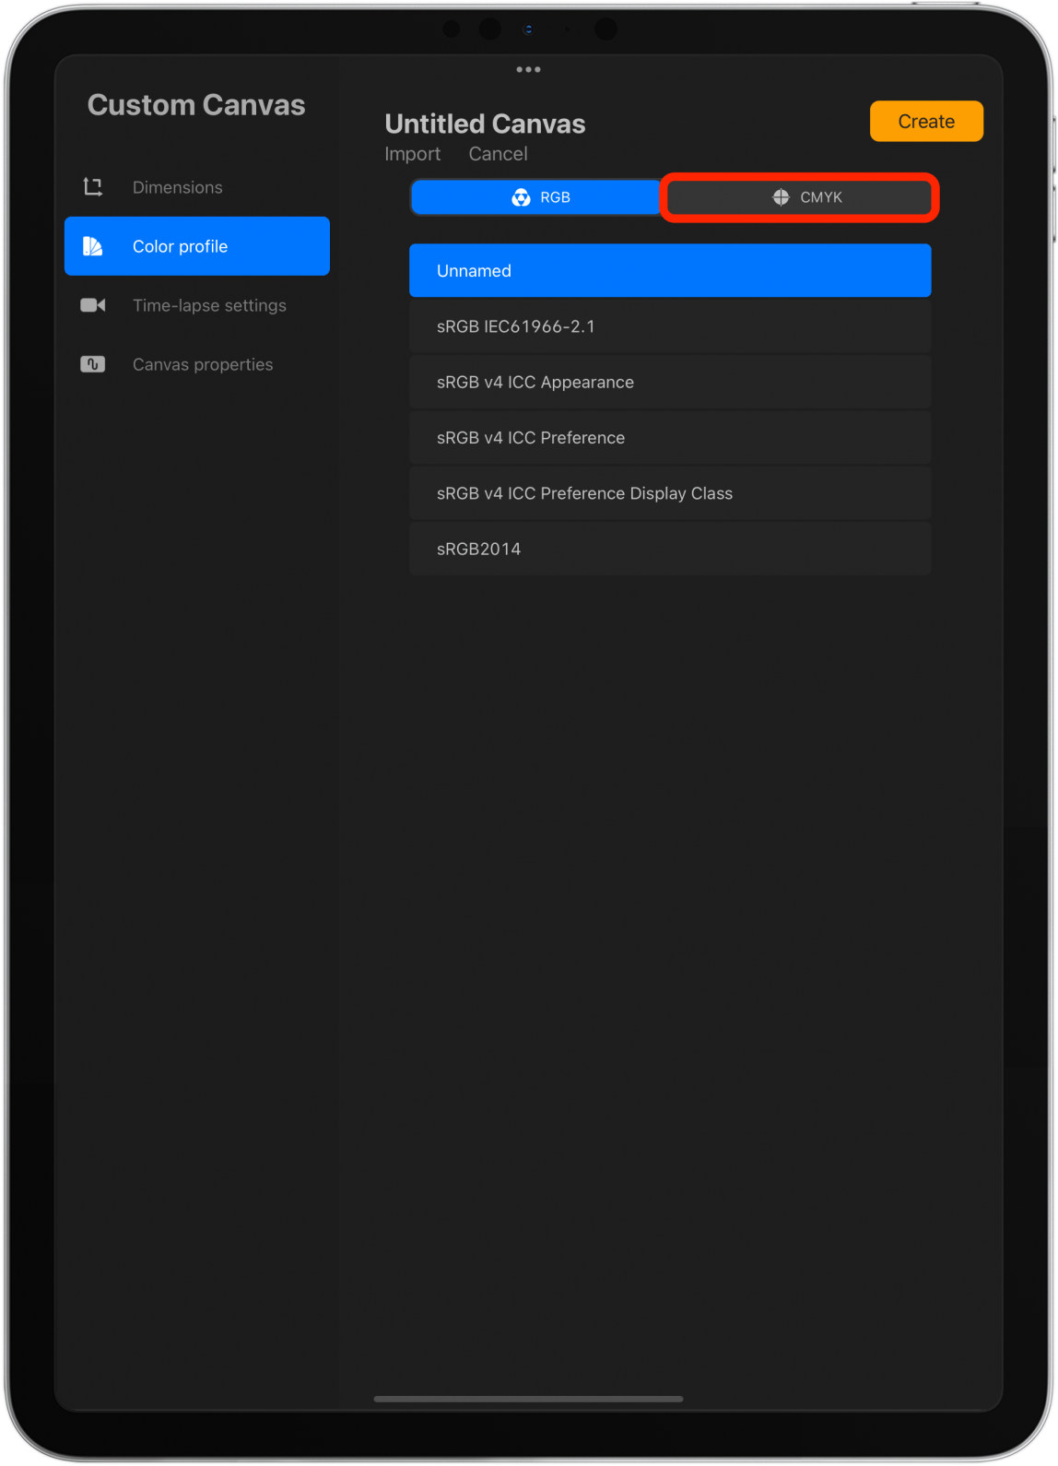This screenshot has height=1466, width=1058.
Task: Open the Dimensions section
Action: tap(178, 187)
